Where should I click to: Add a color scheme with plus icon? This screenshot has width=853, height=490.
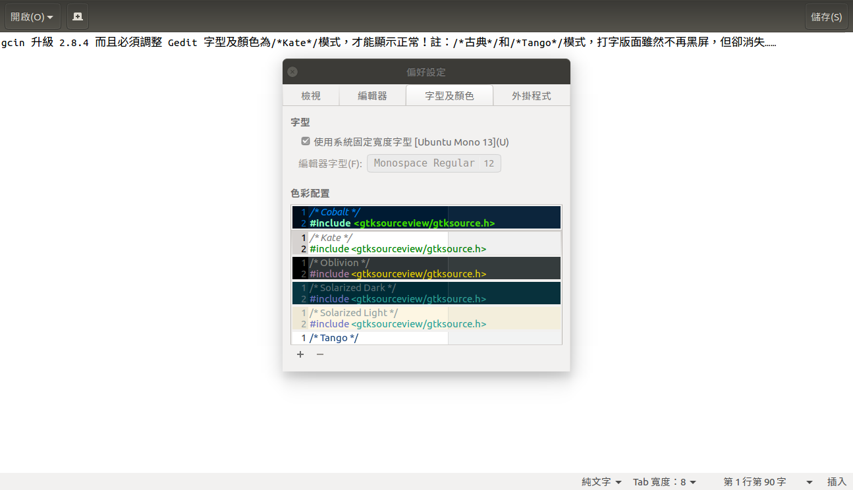[x=300, y=354]
